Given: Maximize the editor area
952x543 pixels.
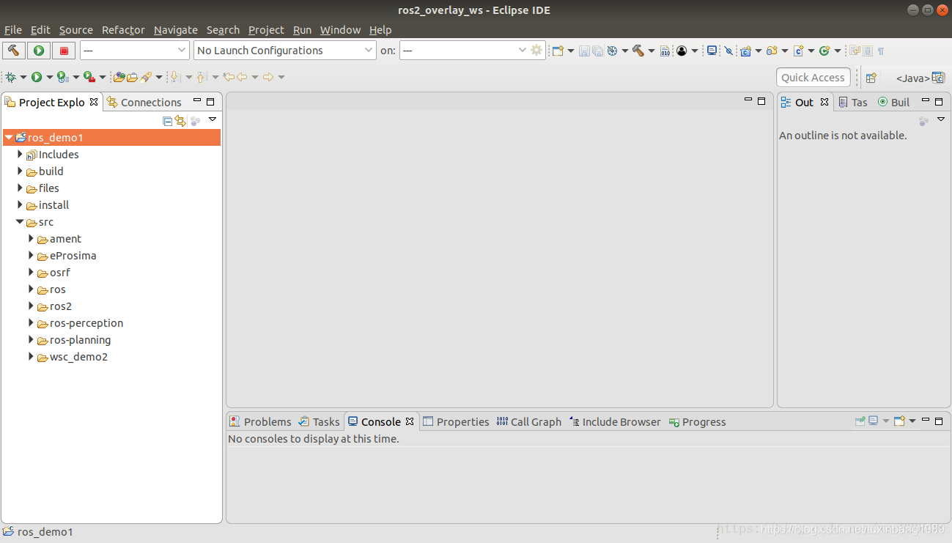Looking at the screenshot, I should pos(761,101).
